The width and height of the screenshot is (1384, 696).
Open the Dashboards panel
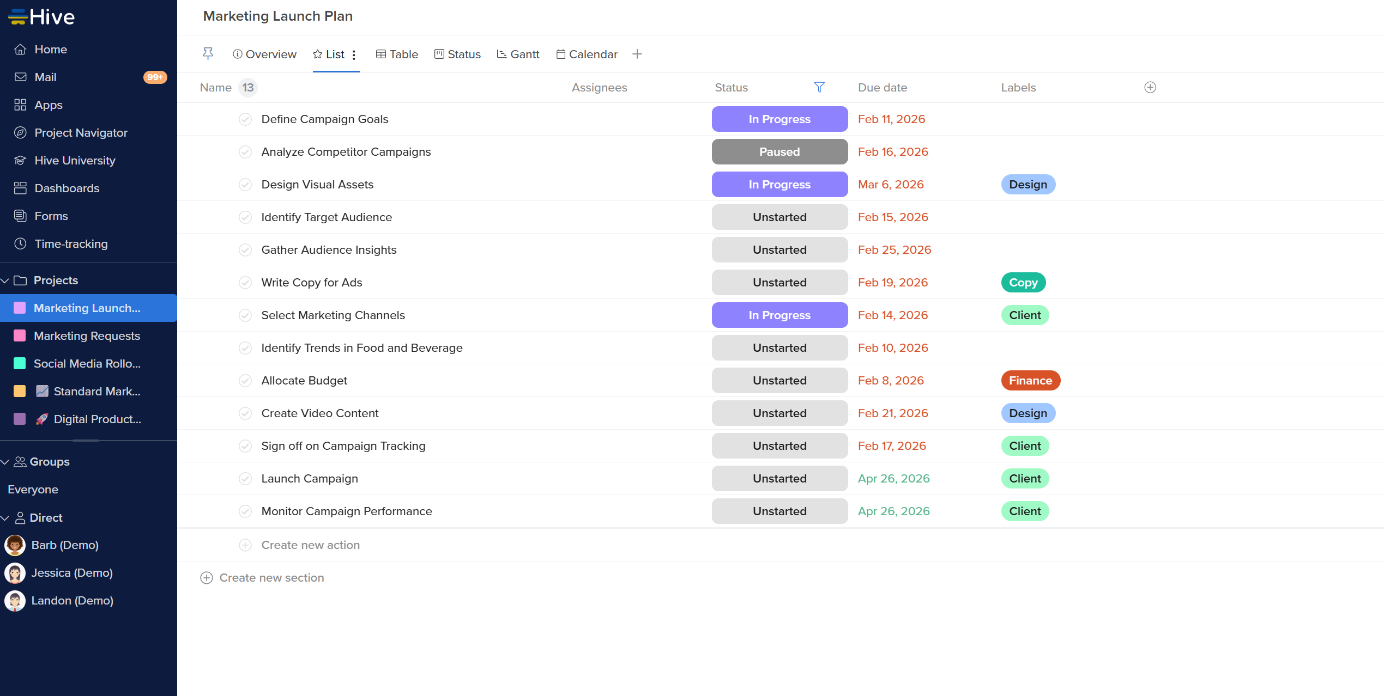67,188
